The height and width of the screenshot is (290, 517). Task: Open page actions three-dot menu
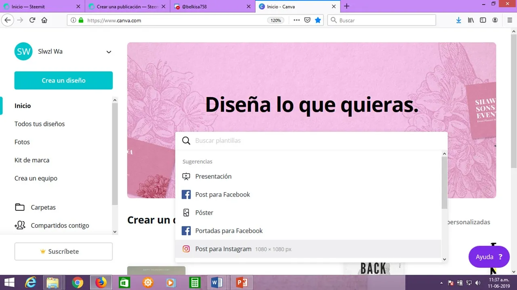tap(296, 20)
